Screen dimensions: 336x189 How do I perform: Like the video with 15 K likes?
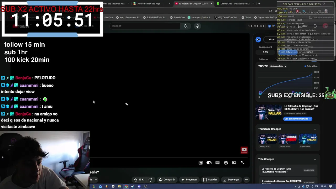click(x=138, y=180)
